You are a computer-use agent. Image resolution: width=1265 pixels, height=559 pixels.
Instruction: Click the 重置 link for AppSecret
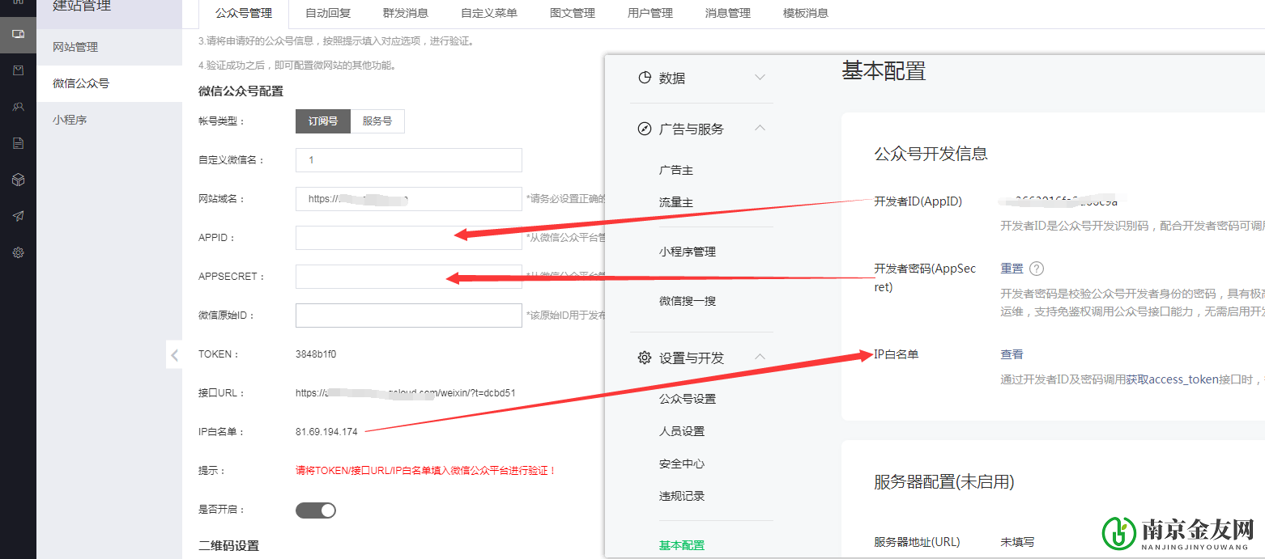click(1012, 268)
